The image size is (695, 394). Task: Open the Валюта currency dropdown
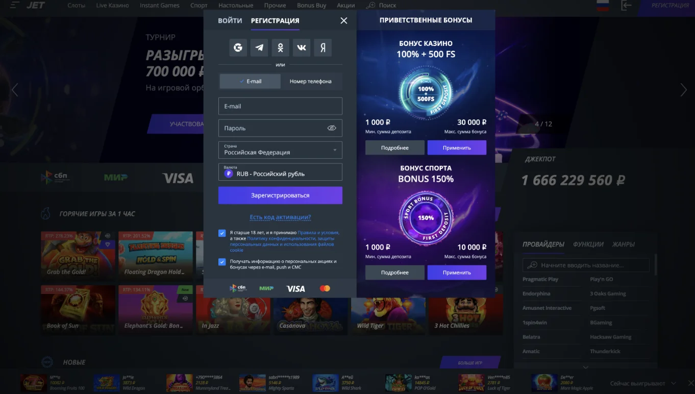(x=280, y=172)
